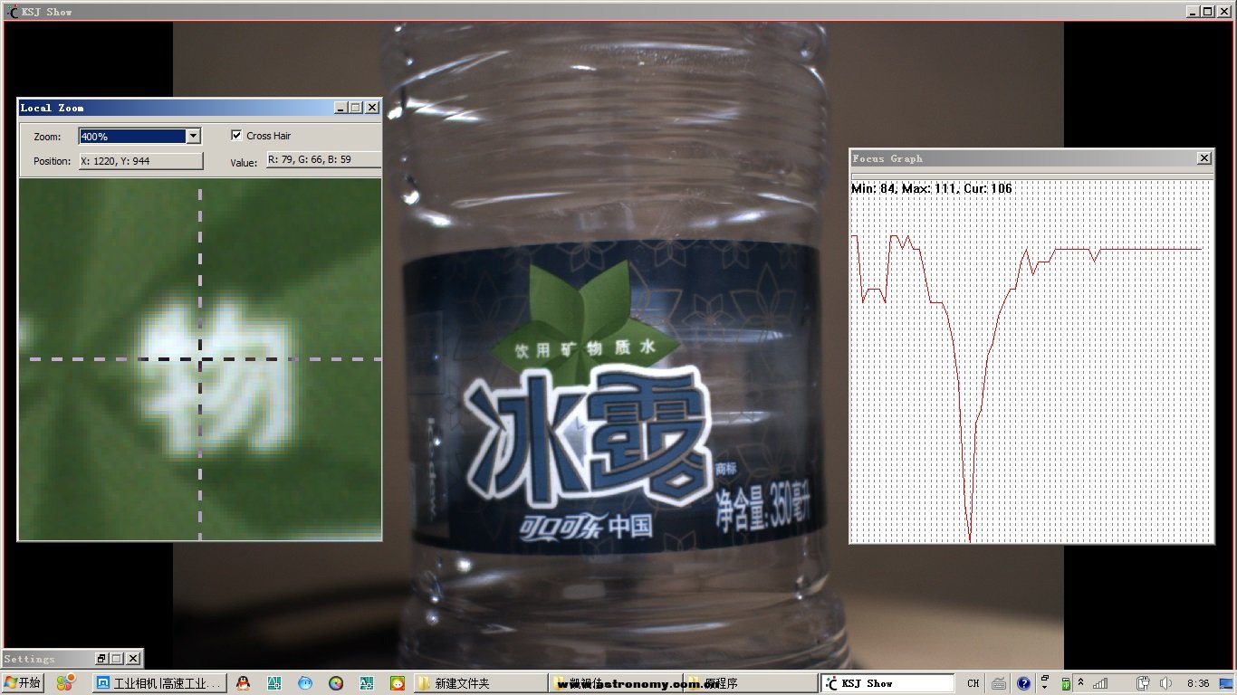Click the power plug tray icon

tap(1144, 683)
